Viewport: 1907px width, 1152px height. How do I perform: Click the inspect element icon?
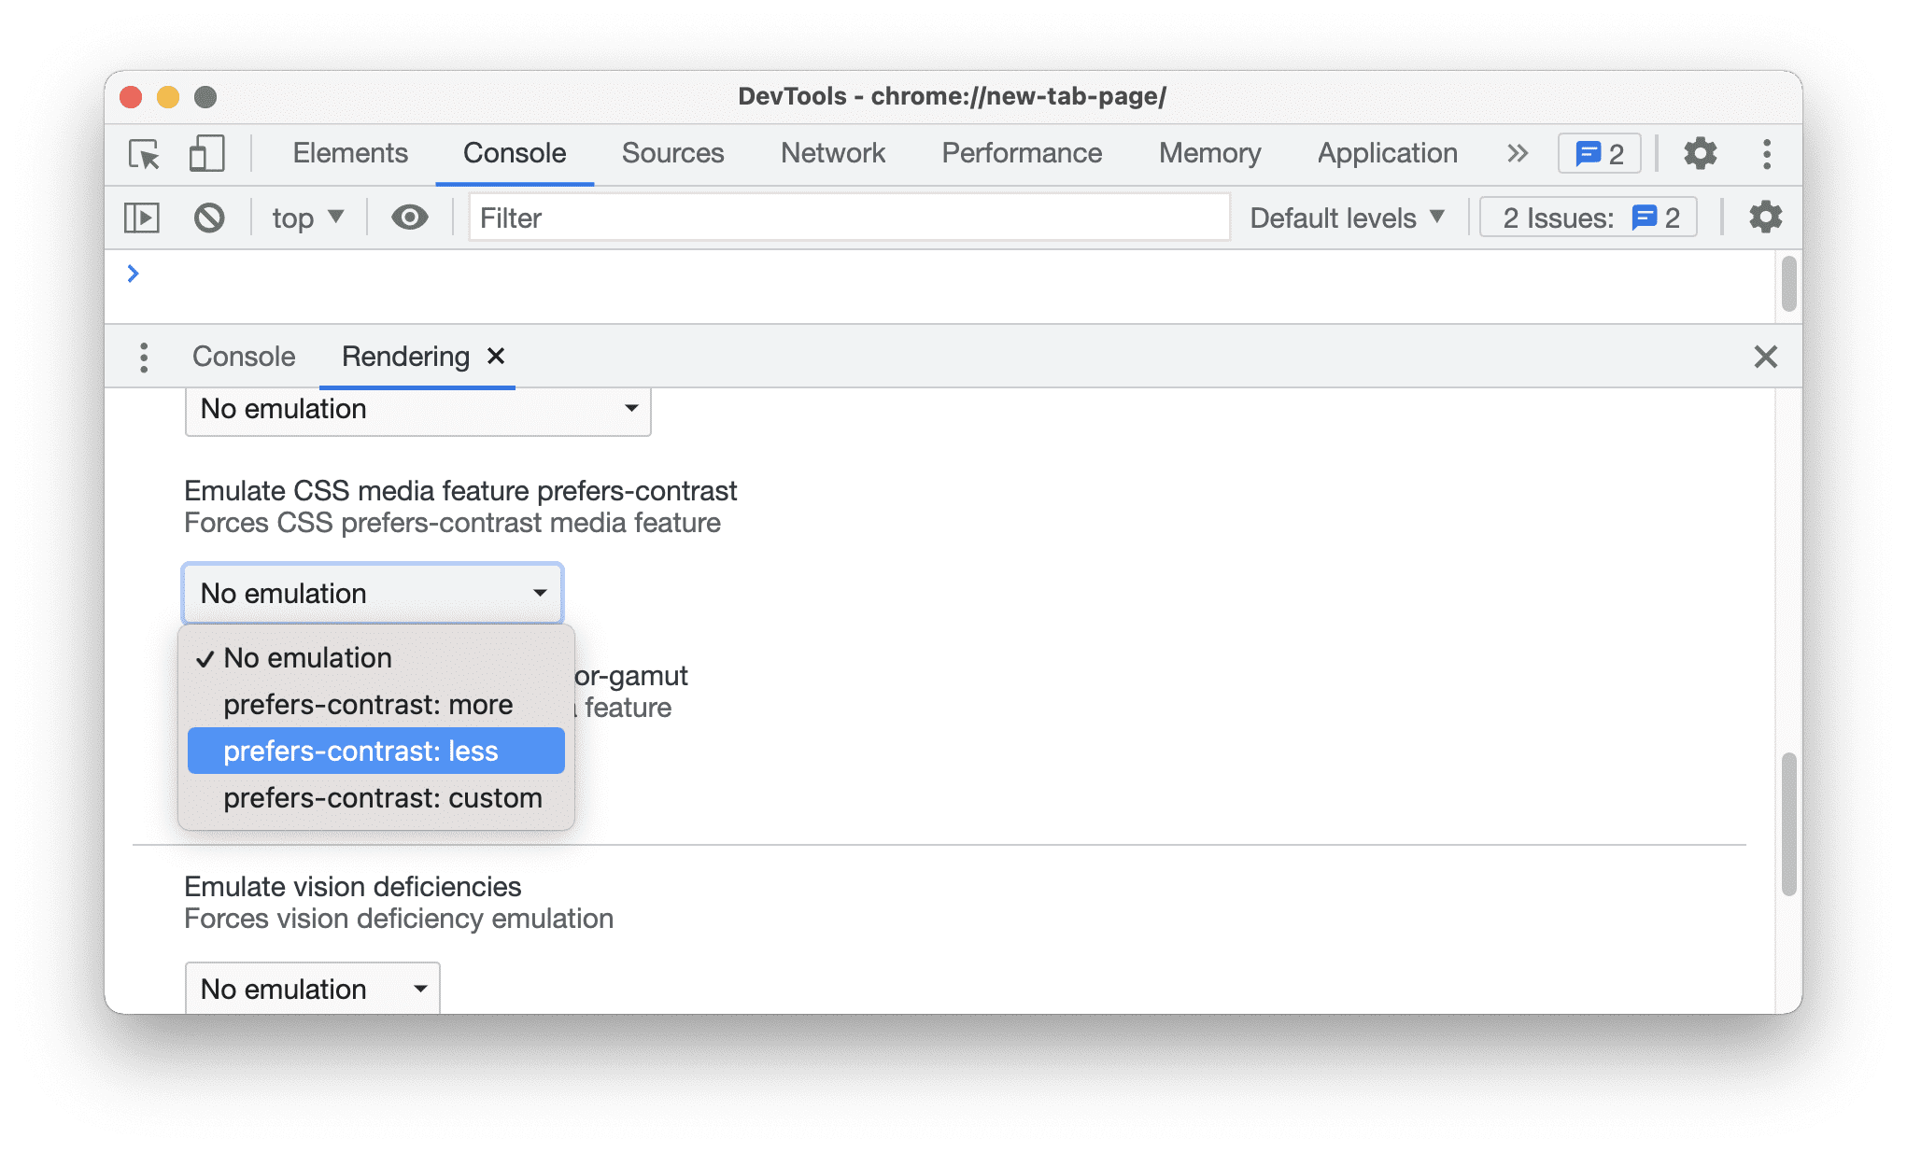tap(148, 152)
